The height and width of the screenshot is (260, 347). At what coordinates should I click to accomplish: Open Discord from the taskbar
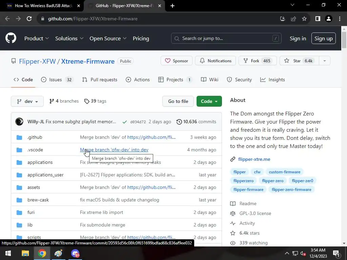(x=75, y=253)
